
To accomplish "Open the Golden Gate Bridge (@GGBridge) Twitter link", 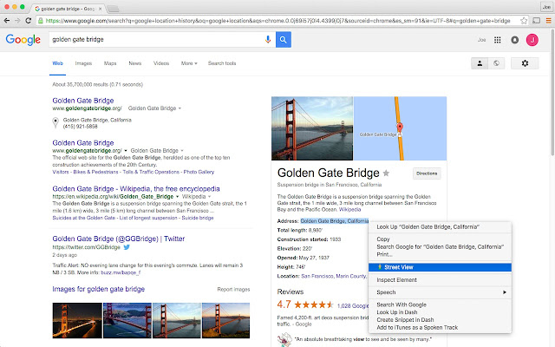I will point(119,239).
